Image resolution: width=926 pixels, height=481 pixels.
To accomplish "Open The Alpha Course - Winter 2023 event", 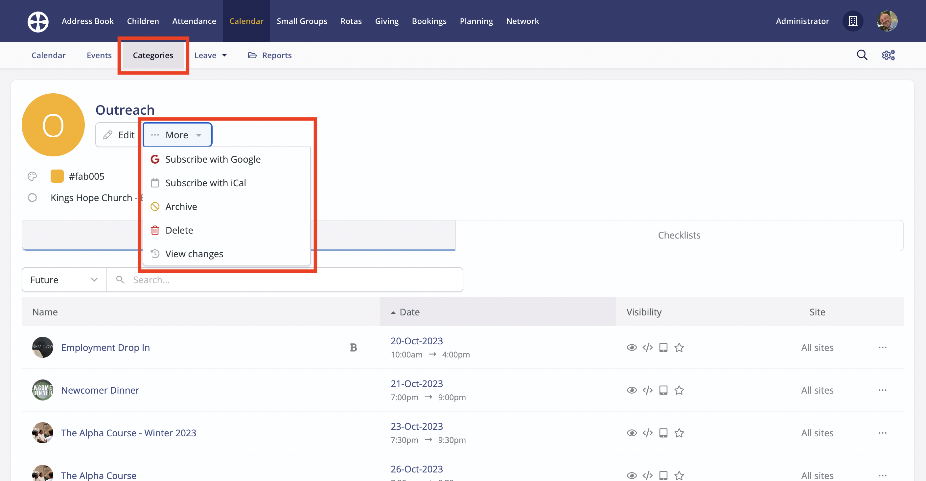I will point(128,432).
